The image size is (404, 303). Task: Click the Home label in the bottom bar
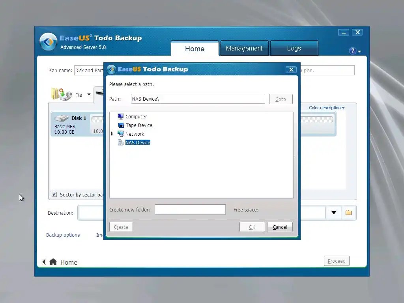(x=69, y=262)
